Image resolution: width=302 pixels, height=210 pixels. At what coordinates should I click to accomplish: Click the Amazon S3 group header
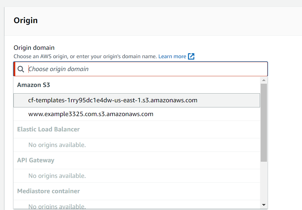pyautogui.click(x=34, y=85)
